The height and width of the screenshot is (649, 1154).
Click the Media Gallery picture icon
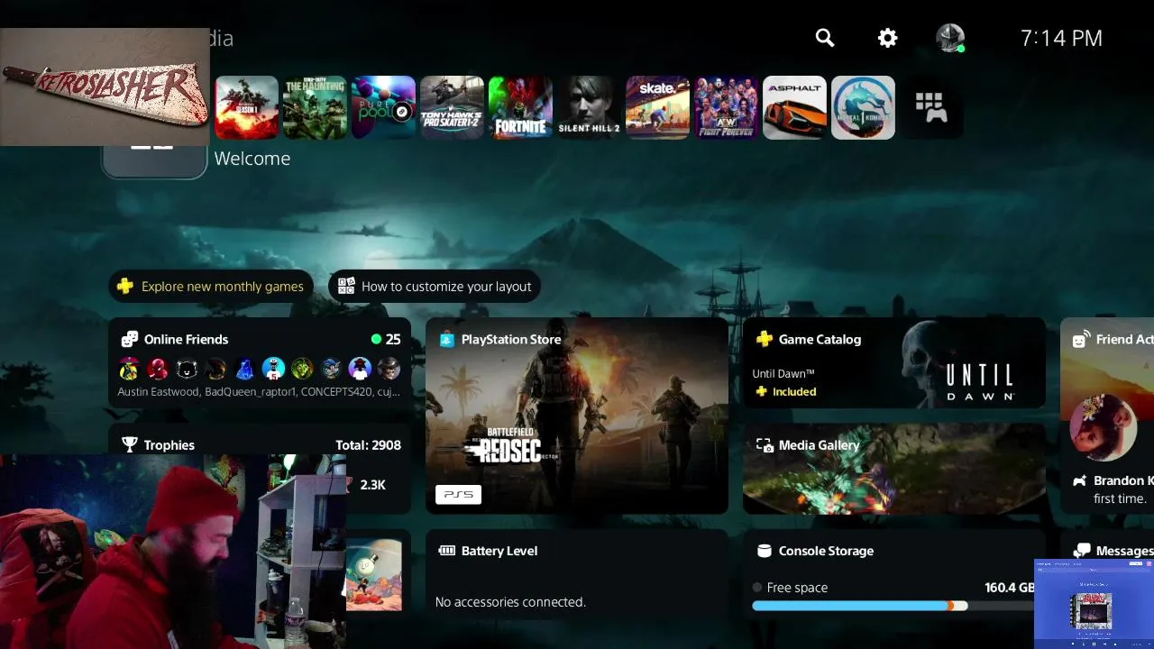pyautogui.click(x=764, y=444)
